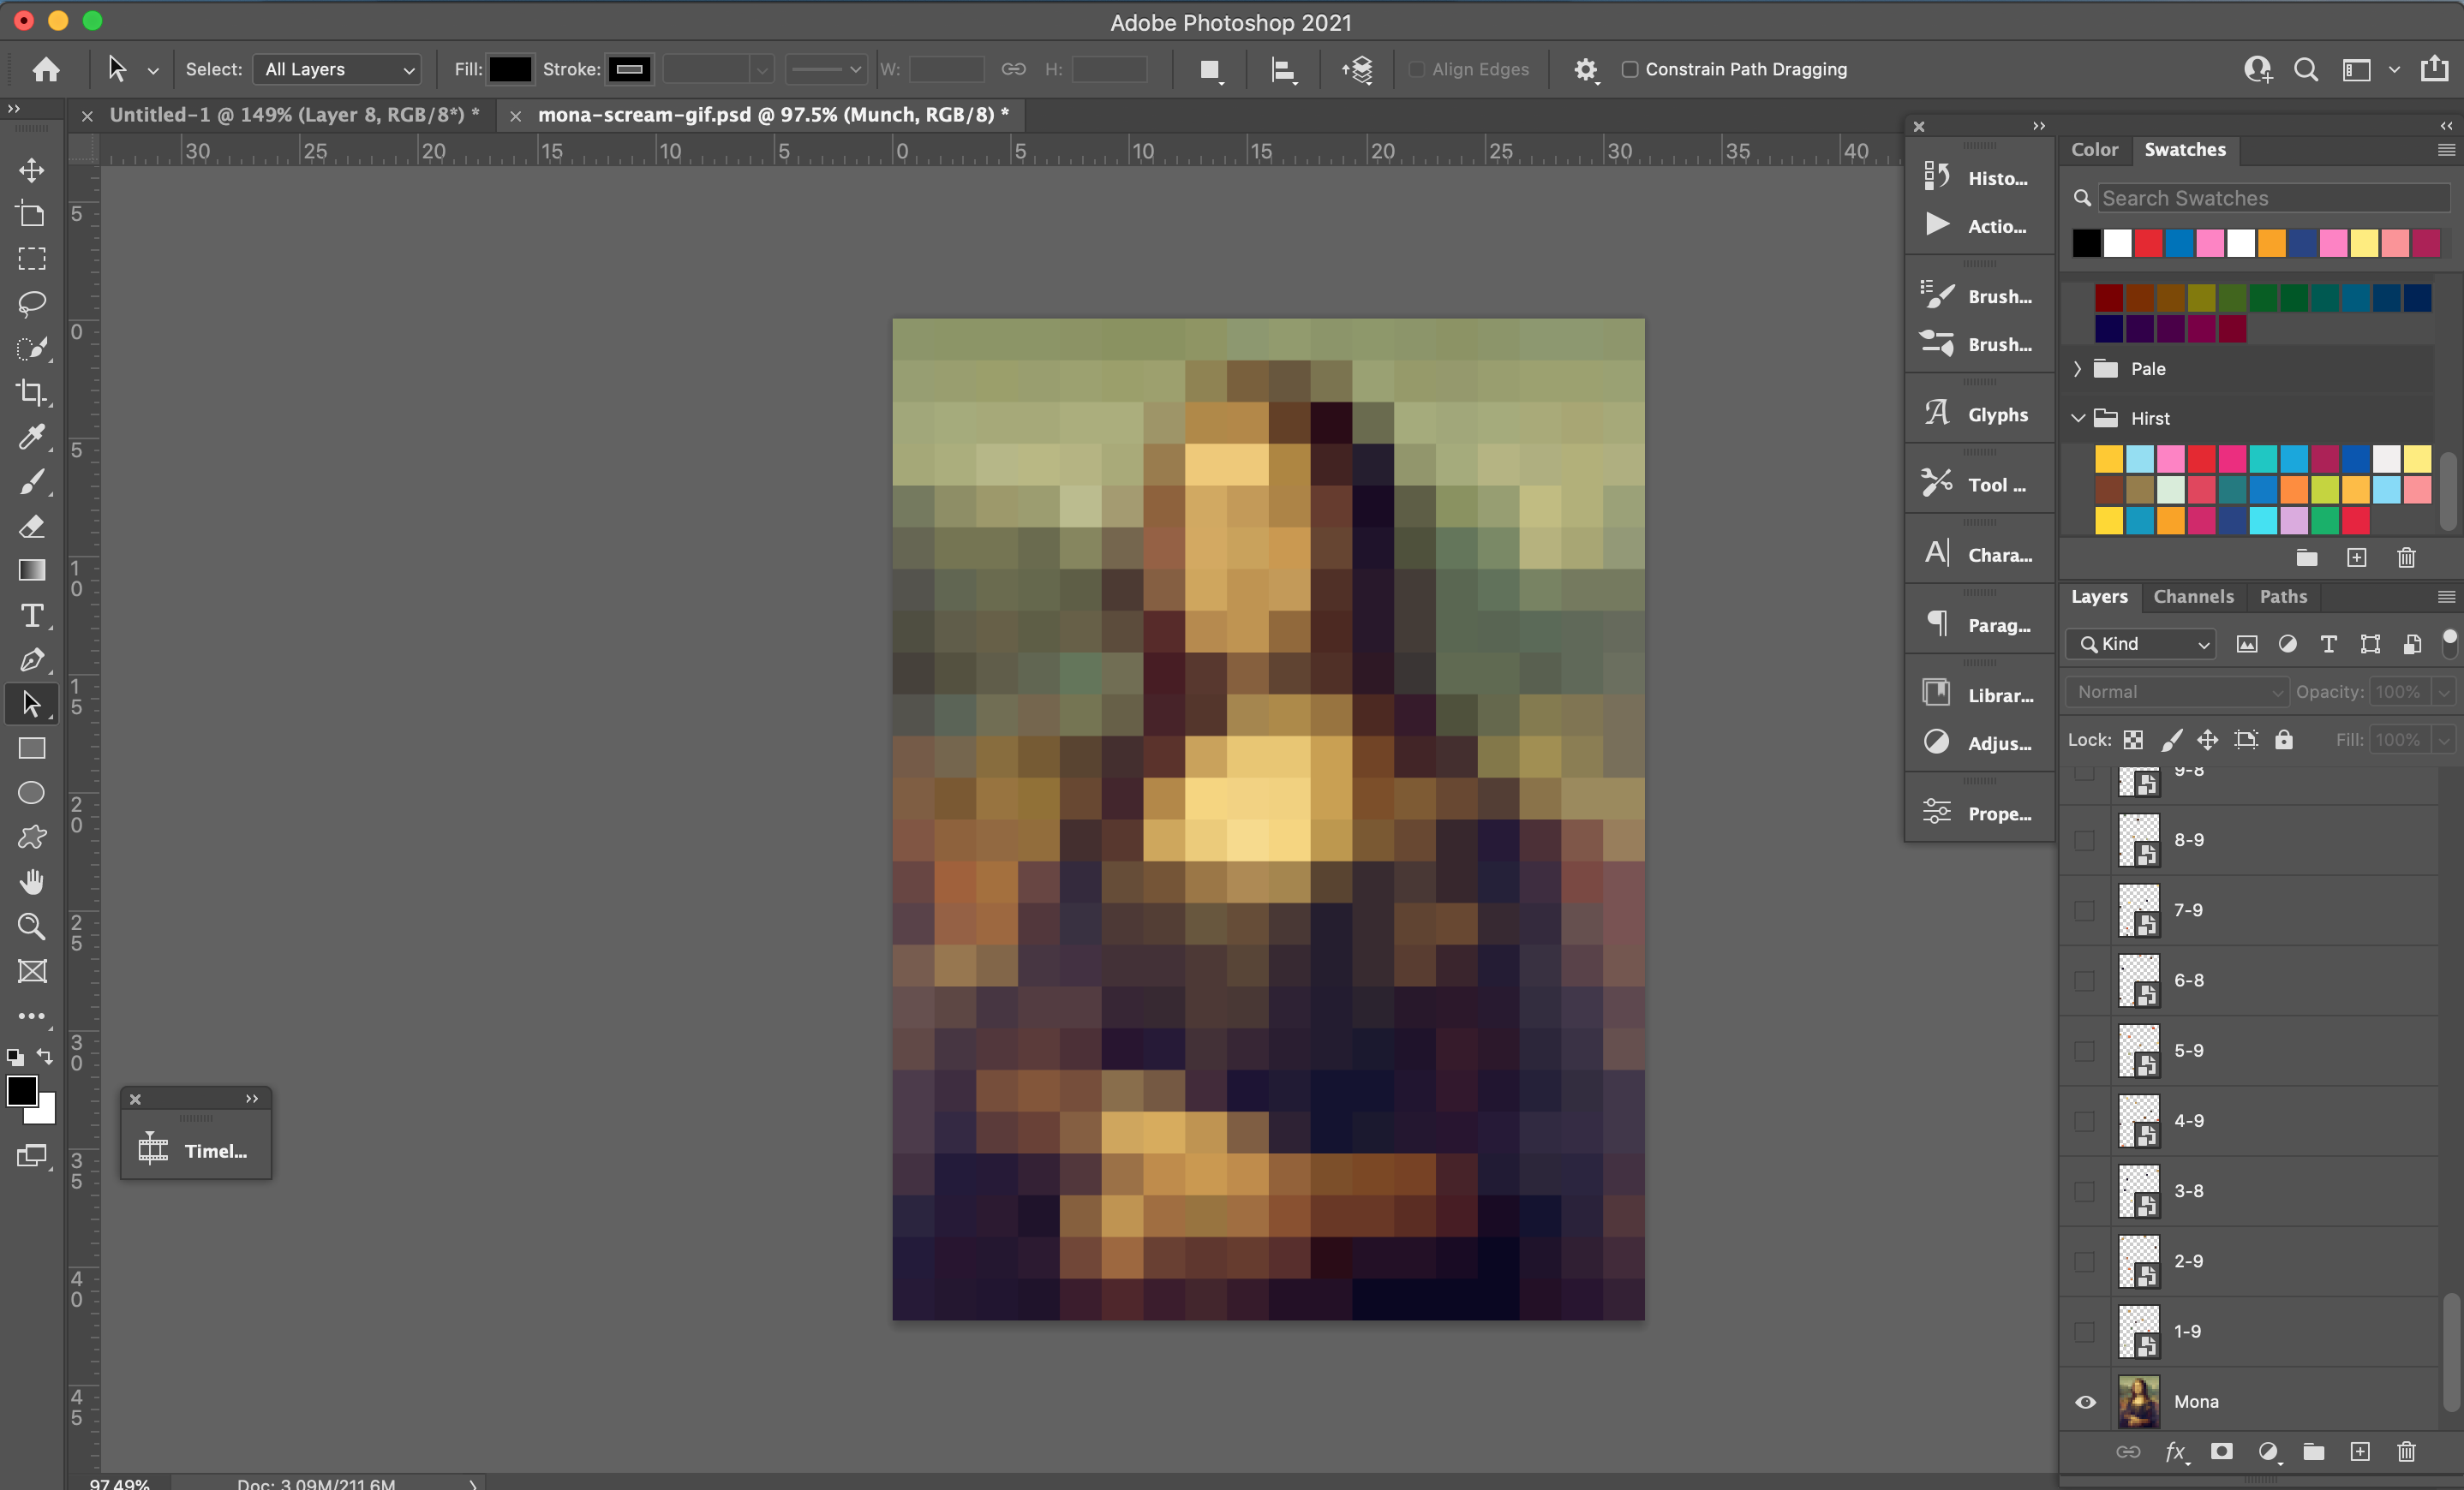Screen dimensions: 2464x1490
Task: Click the Search Swatches field
Action: click(x=2270, y=198)
